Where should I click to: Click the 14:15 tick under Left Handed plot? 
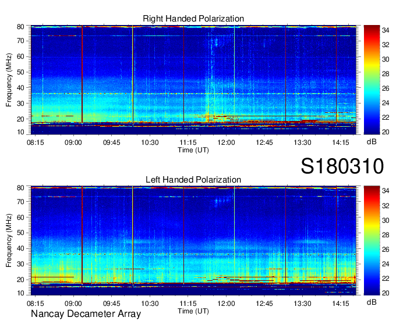coord(341,304)
